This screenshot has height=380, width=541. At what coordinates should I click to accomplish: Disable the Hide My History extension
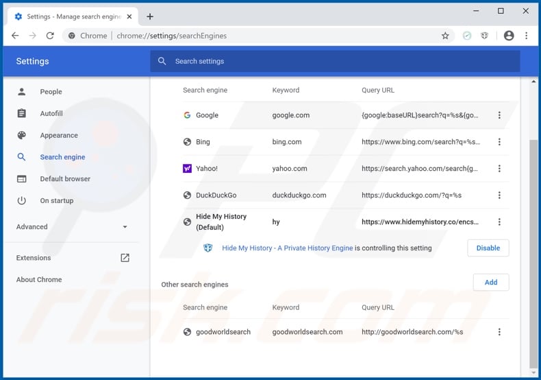(x=488, y=248)
